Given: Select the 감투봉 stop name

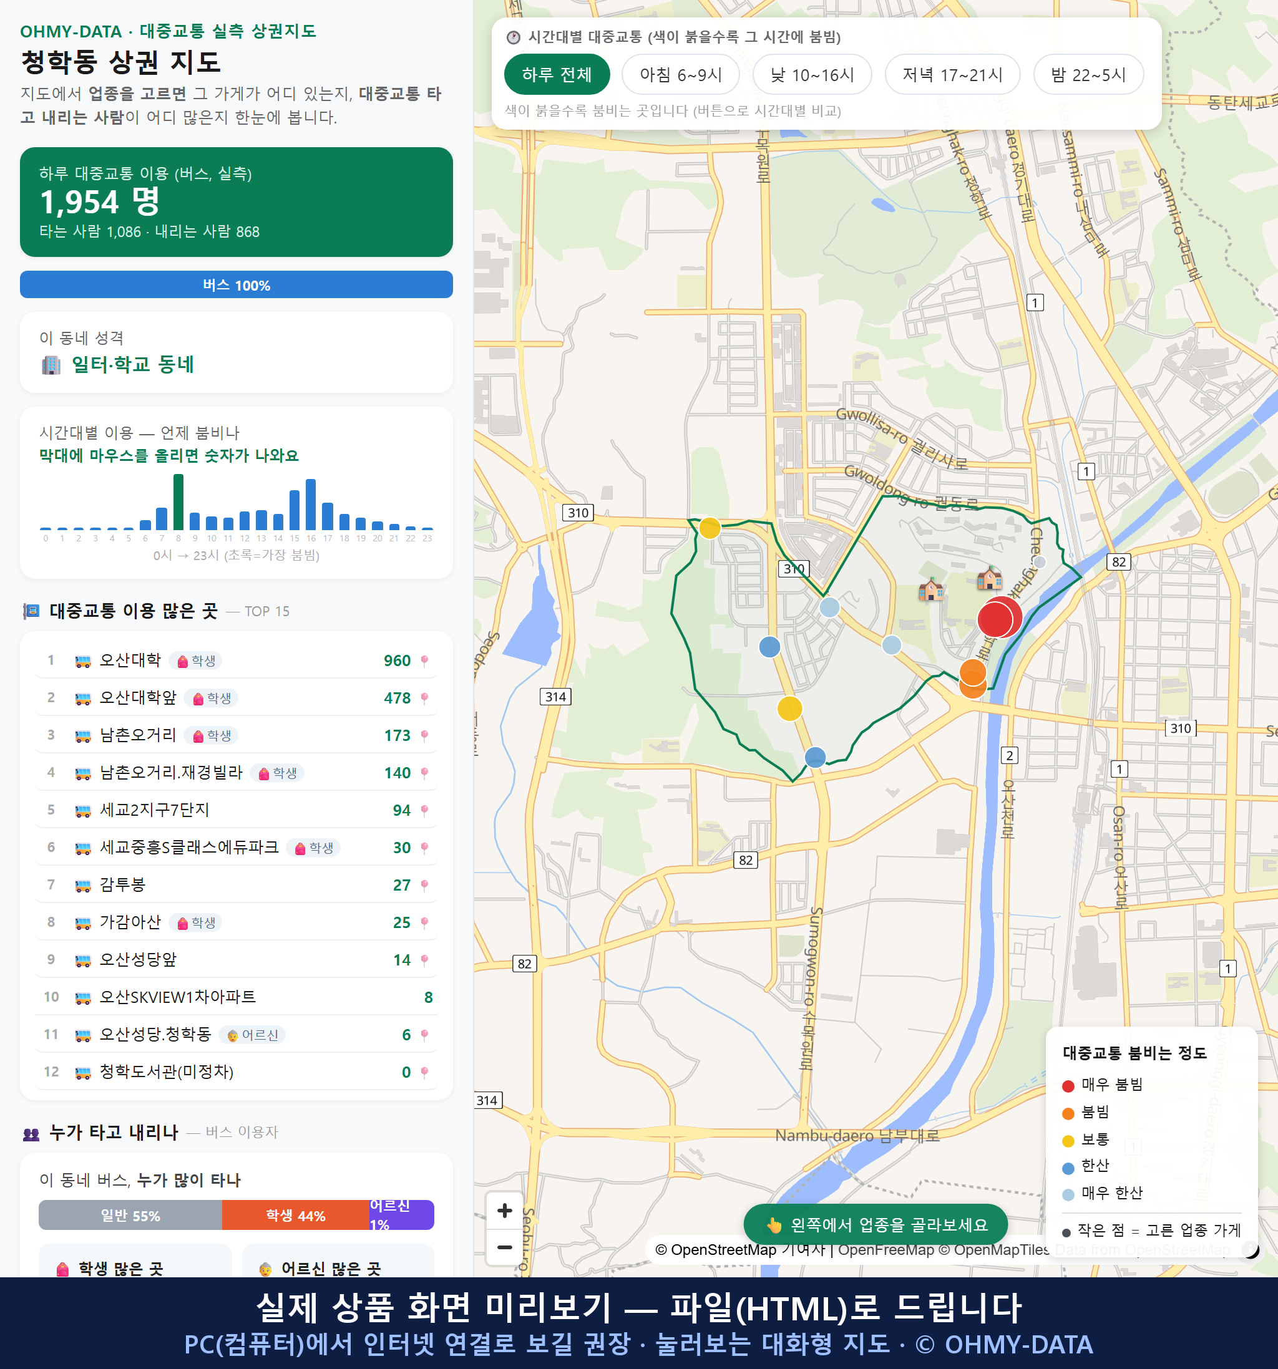Looking at the screenshot, I should tap(122, 884).
